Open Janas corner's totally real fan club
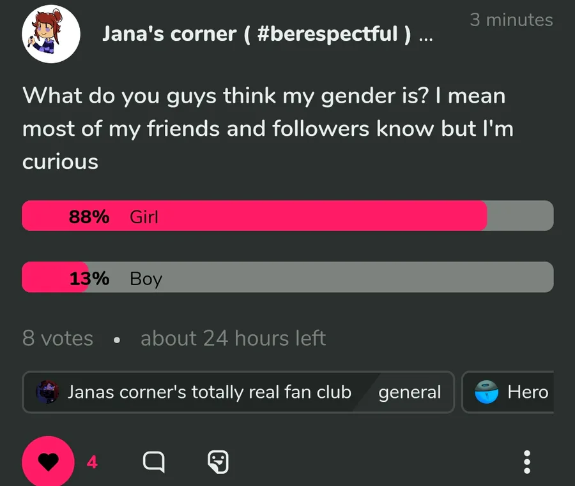575x486 pixels. click(x=210, y=392)
